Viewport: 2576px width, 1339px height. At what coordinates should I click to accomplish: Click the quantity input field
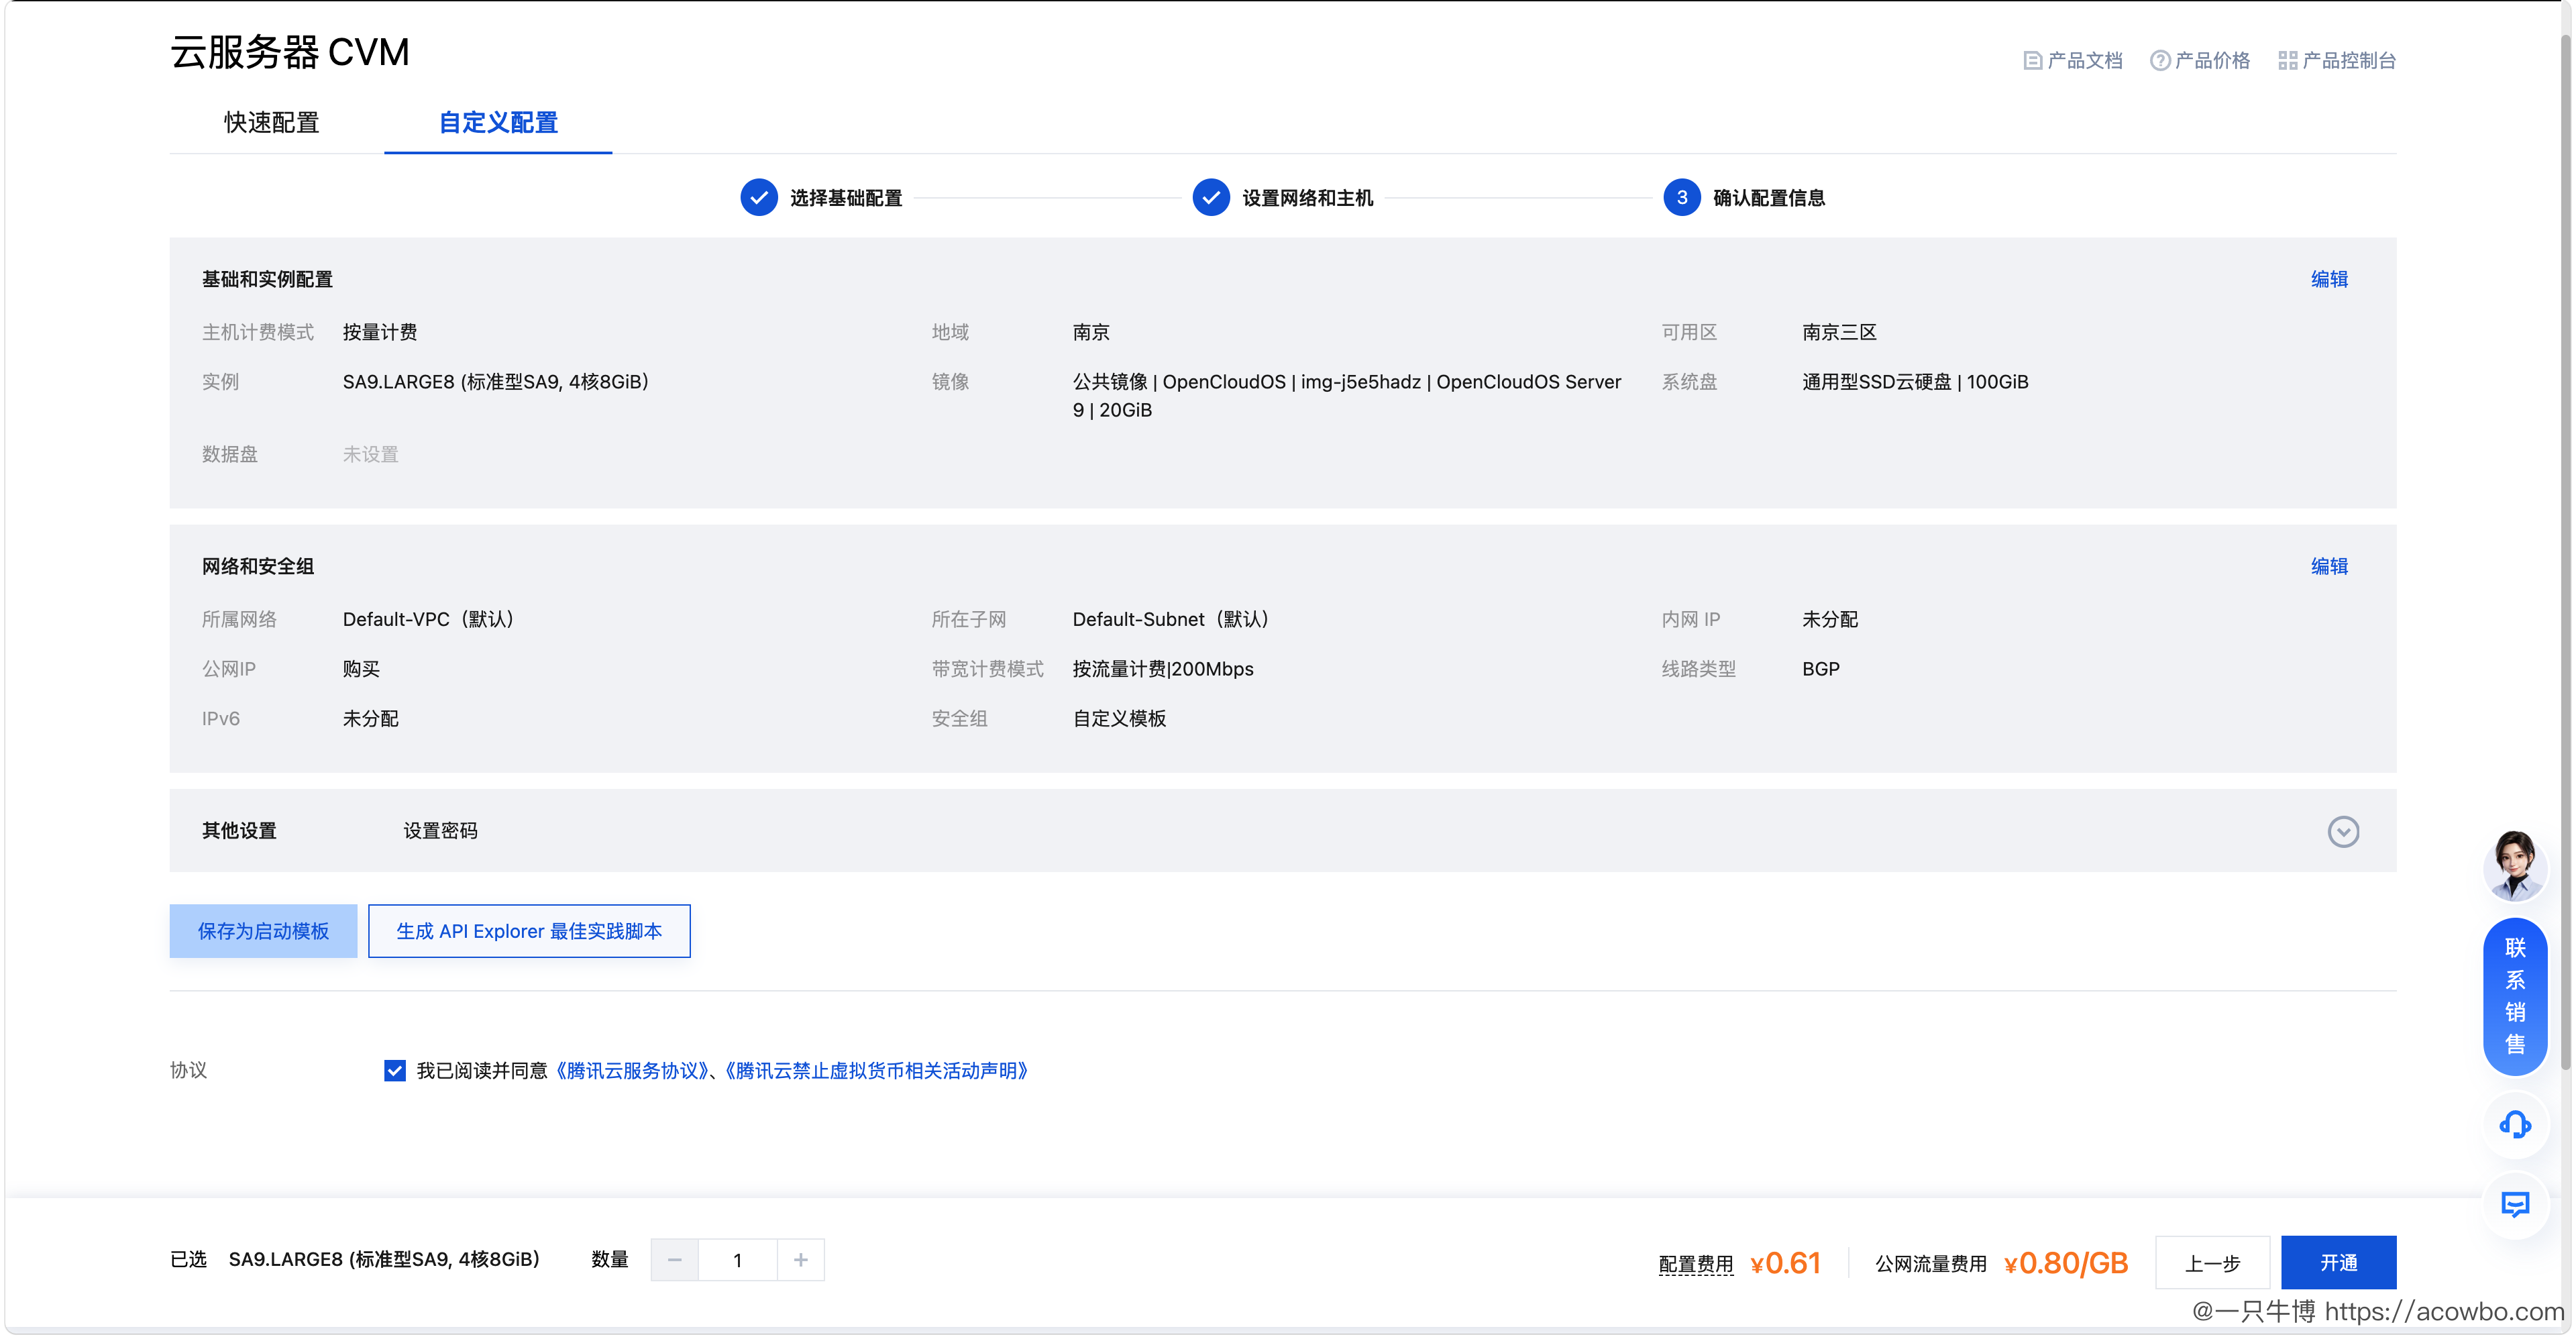(738, 1260)
